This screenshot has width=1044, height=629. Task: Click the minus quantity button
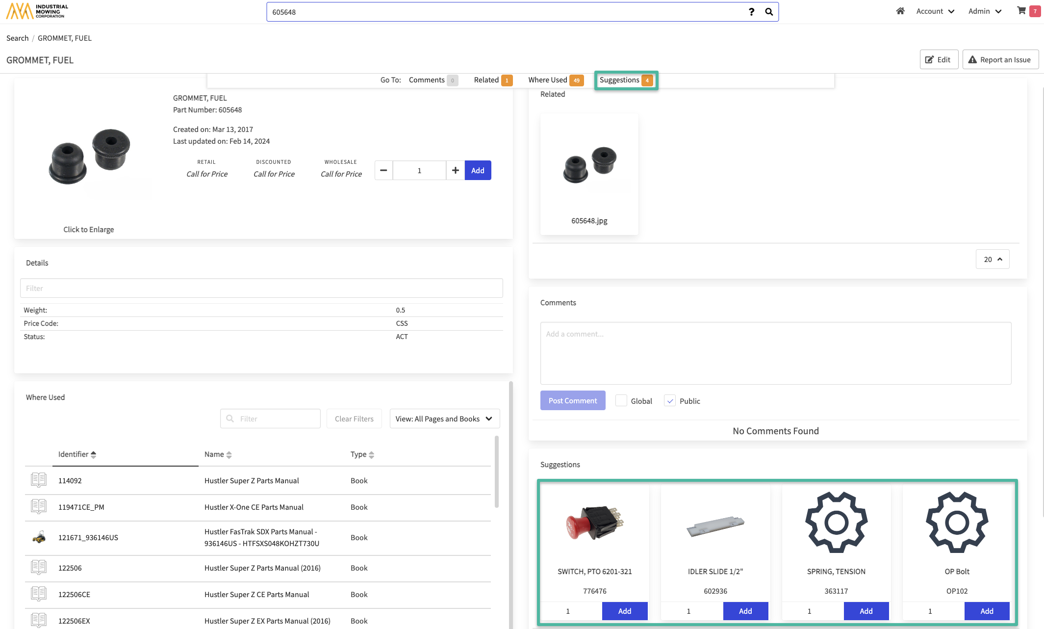(383, 170)
